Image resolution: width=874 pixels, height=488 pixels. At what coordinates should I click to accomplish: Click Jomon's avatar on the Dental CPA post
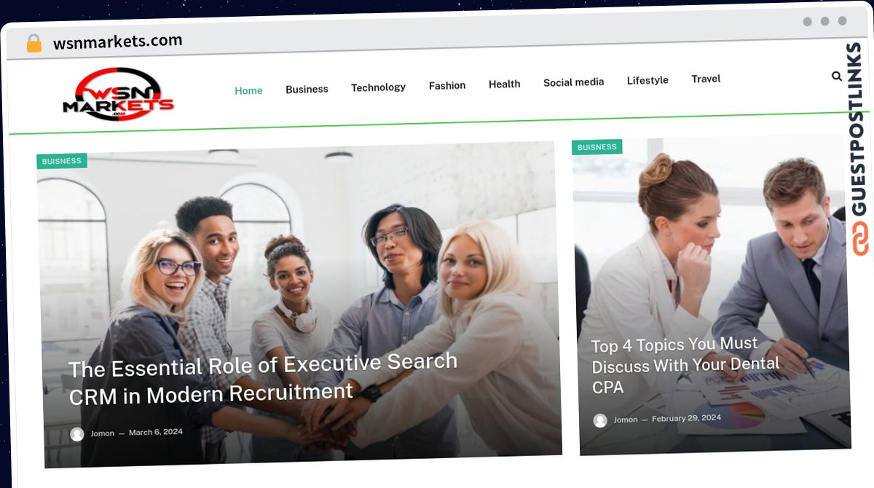600,420
